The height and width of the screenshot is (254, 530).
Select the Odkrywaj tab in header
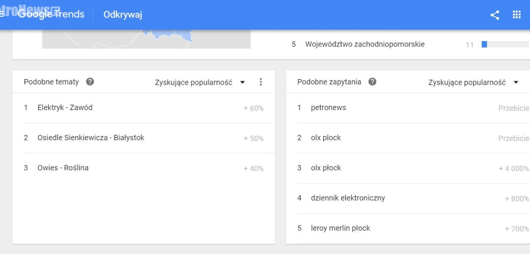coord(123,15)
